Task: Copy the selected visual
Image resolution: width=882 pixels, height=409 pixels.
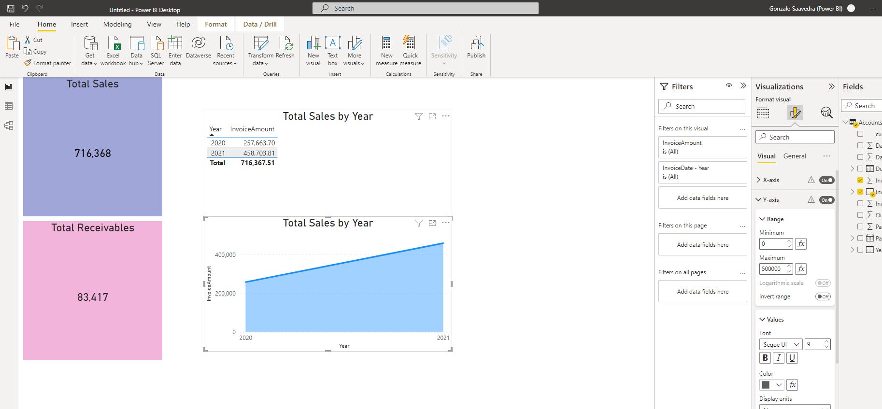Action: [x=35, y=52]
